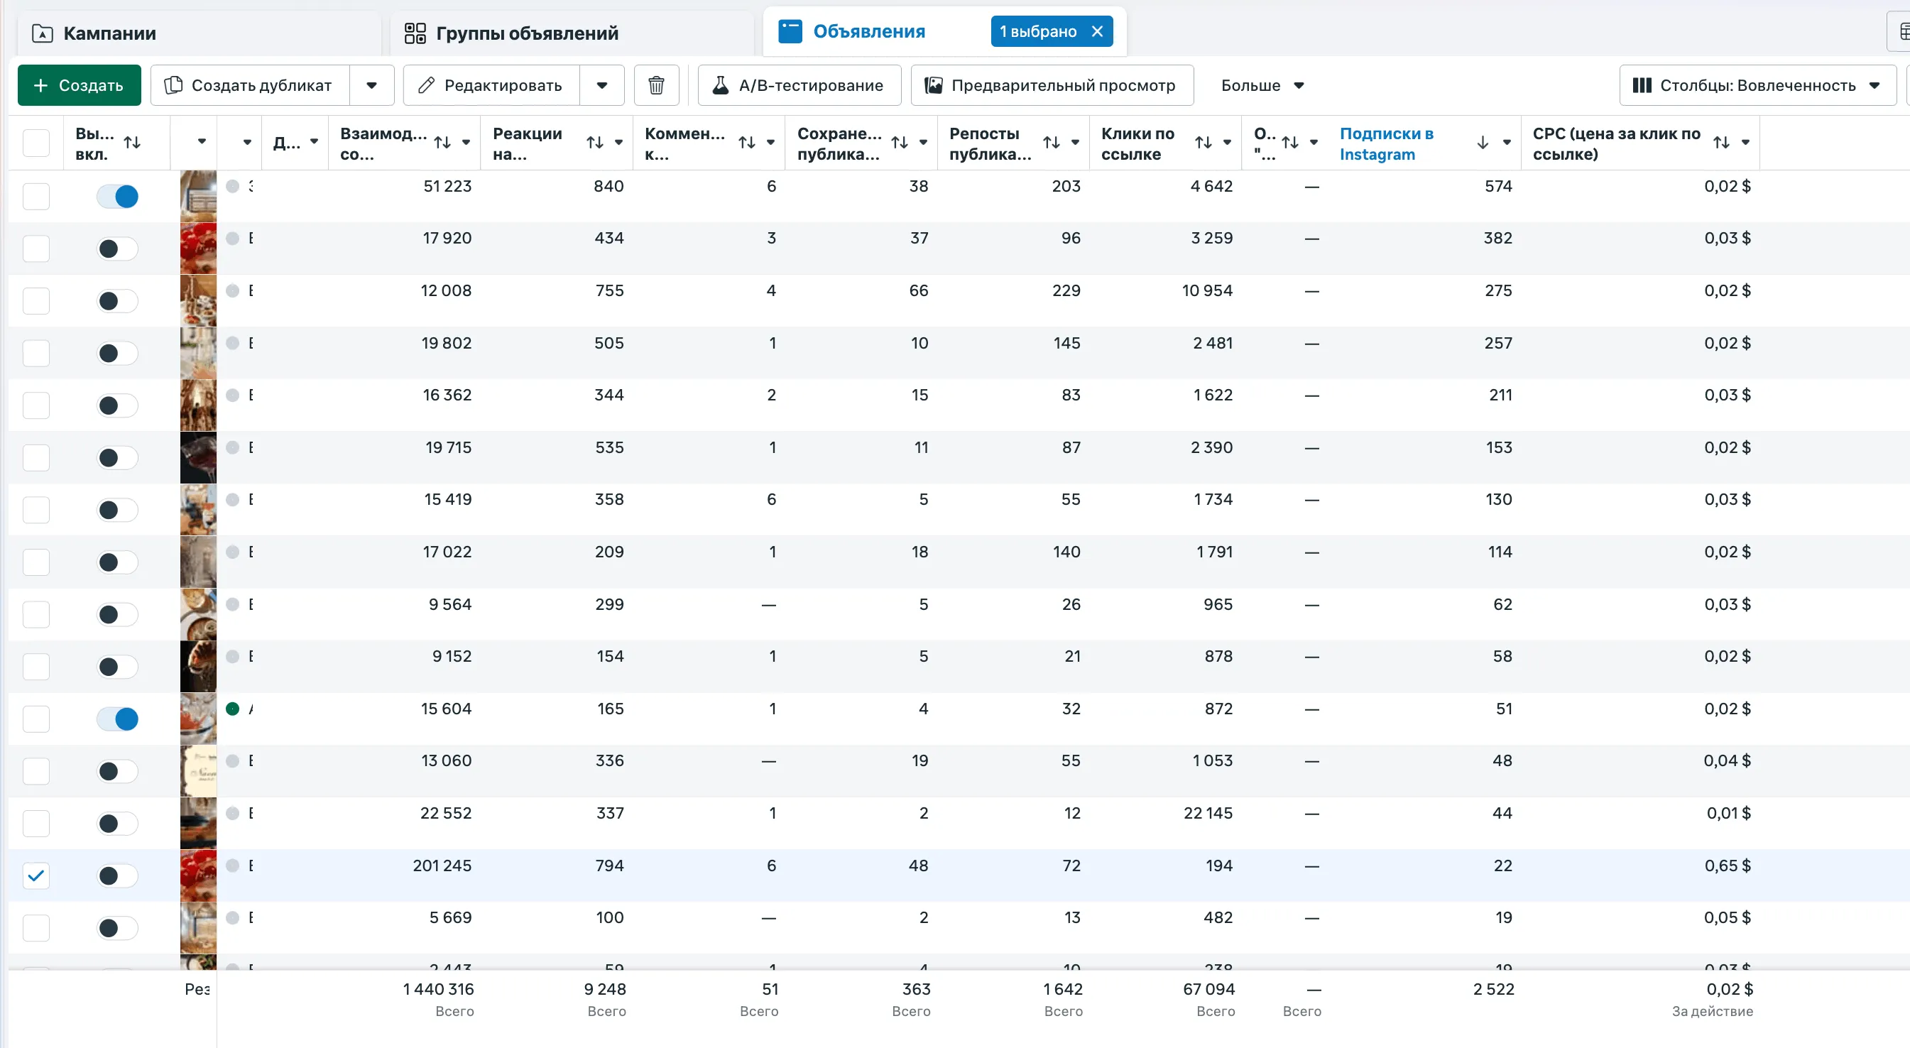Image resolution: width=1910 pixels, height=1048 pixels.
Task: Click the plus icon on Создать
Action: tap(40, 85)
